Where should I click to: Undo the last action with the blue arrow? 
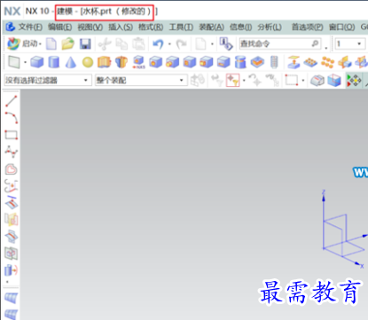[158, 44]
